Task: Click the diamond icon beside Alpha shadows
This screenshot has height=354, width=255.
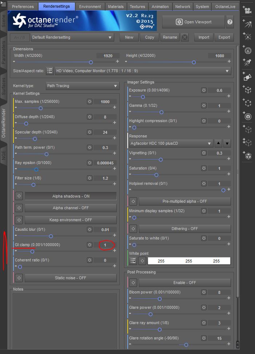Action: (x=19, y=196)
